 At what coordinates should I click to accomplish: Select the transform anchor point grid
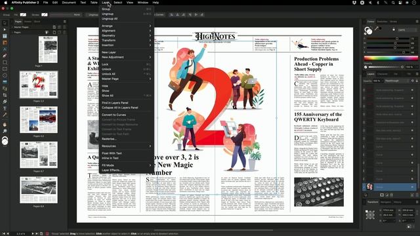(x=370, y=214)
